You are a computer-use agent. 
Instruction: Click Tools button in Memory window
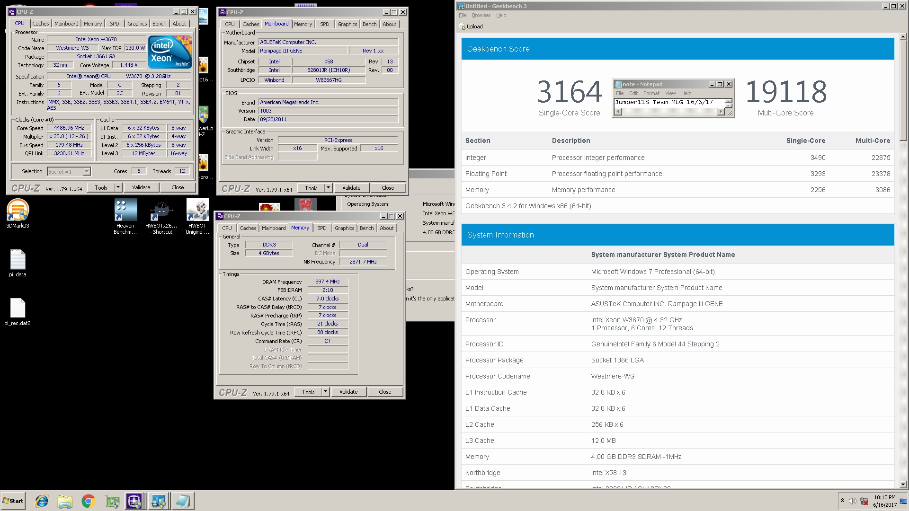point(308,392)
